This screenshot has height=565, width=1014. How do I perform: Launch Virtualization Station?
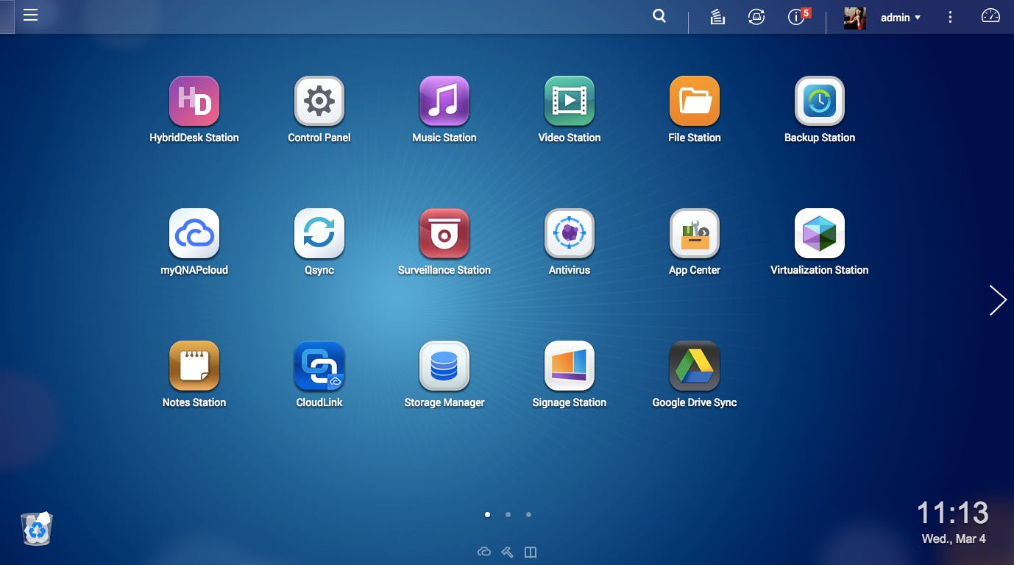pyautogui.click(x=820, y=234)
